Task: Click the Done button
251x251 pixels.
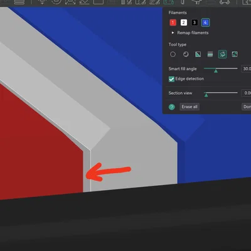Action: point(247,107)
